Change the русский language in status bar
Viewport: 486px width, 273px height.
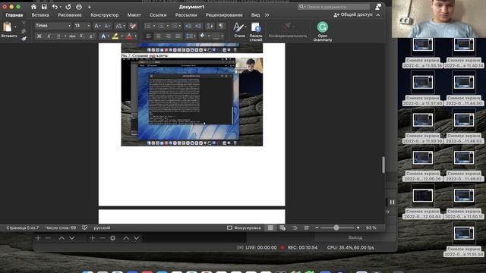click(102, 227)
